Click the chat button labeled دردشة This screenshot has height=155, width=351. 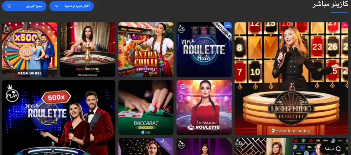coord(332,149)
